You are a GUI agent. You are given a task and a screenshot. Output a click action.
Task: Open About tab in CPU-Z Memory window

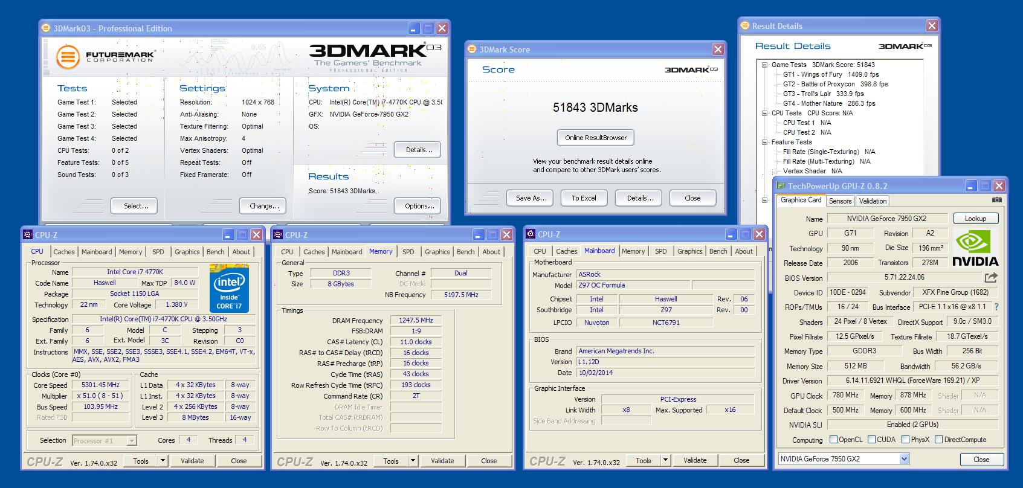click(491, 252)
